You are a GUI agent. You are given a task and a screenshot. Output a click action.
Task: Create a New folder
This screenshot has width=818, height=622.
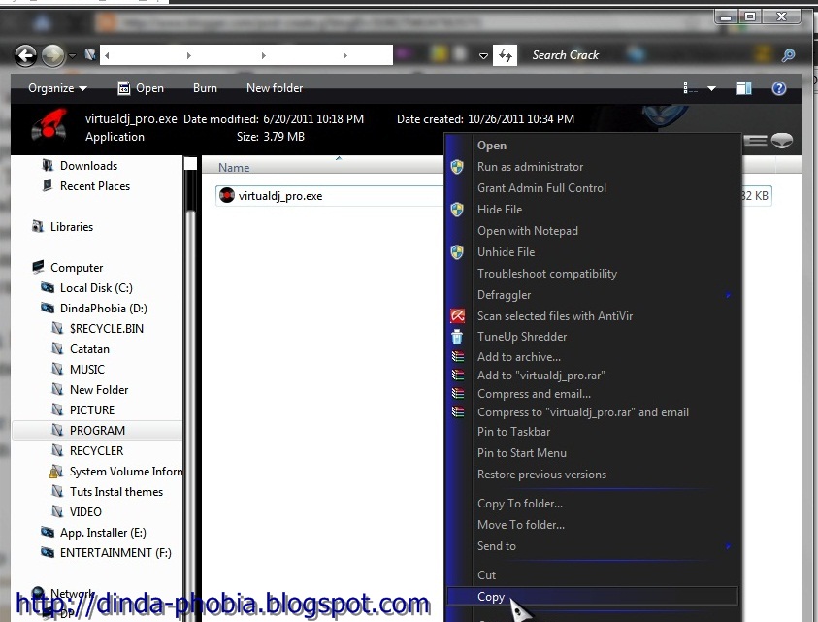click(x=275, y=88)
